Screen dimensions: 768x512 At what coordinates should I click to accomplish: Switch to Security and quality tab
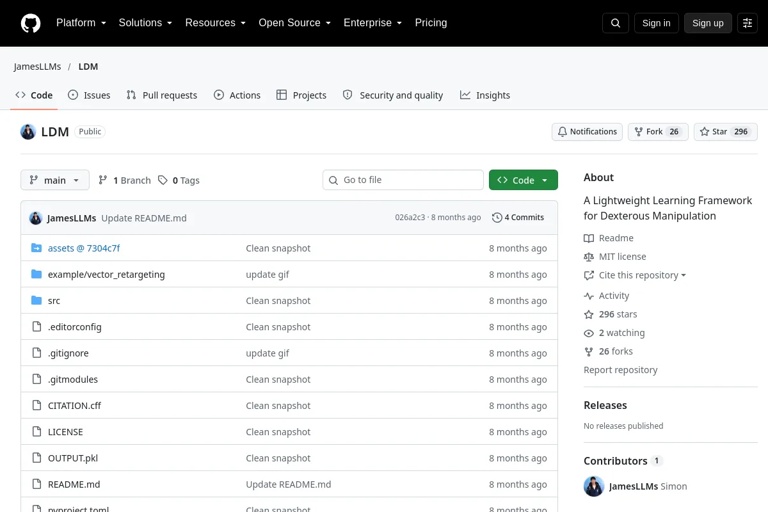(x=393, y=95)
